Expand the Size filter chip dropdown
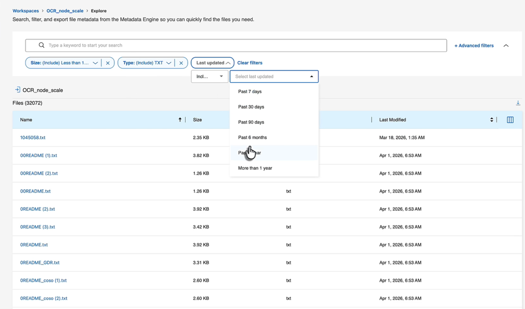525x309 pixels. (x=95, y=63)
